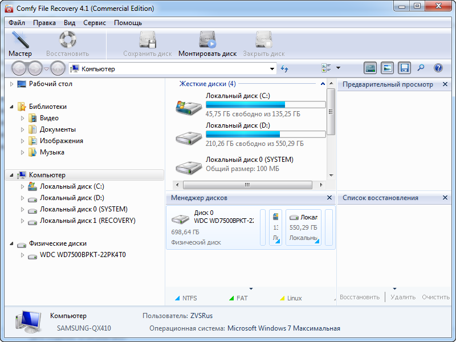Click the C: drive usage bar
456x342 pixels.
[x=266, y=104]
